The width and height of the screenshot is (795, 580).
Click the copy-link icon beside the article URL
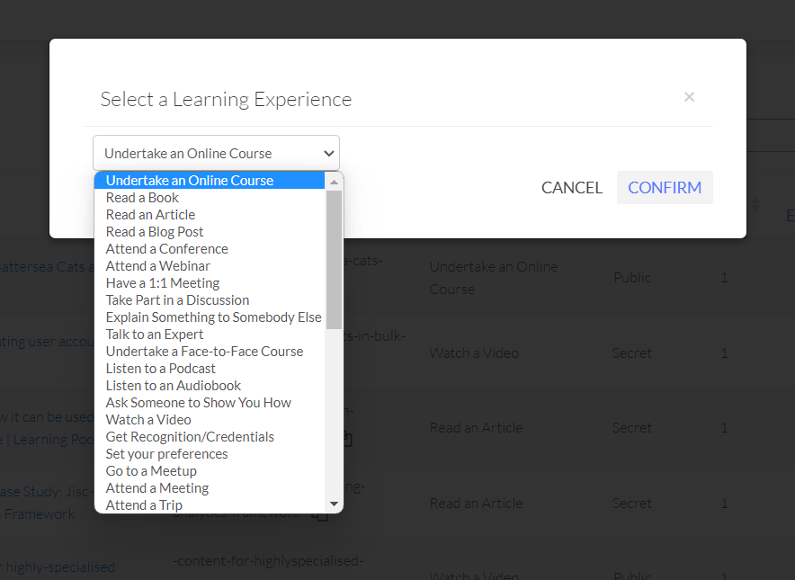(349, 438)
